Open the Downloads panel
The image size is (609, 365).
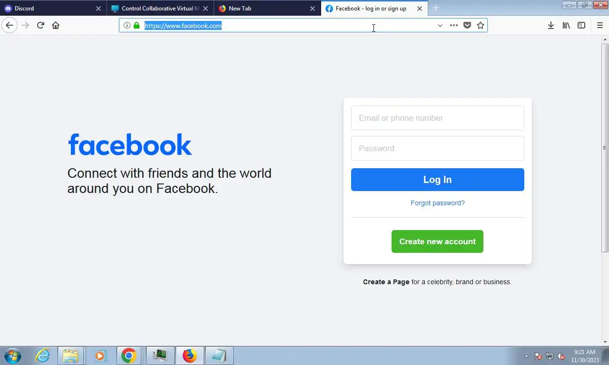coord(550,25)
